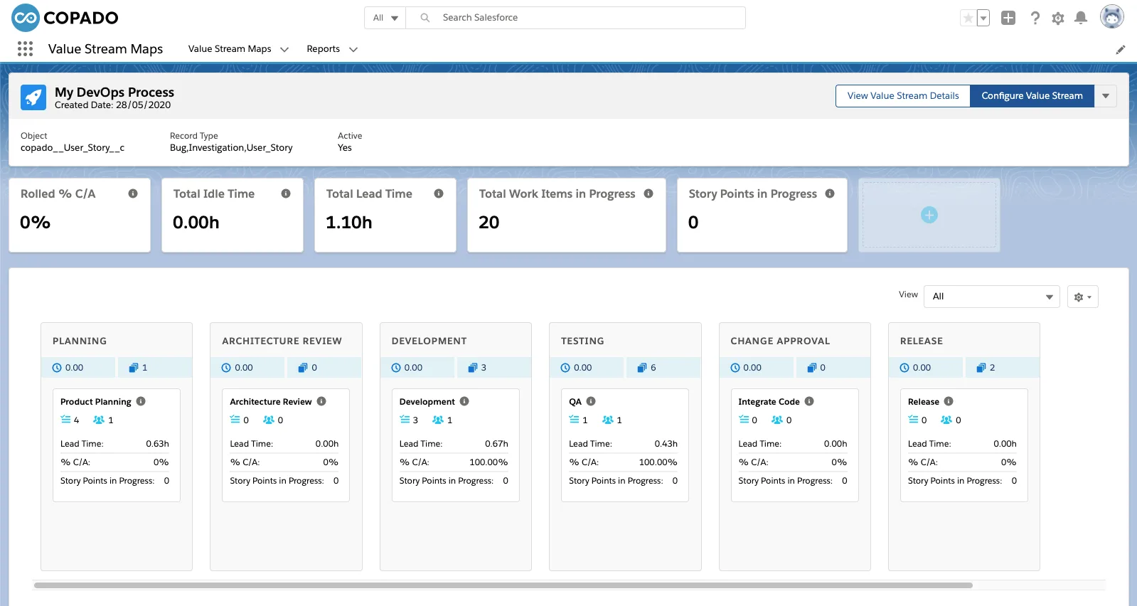The image size is (1137, 606).
Task: Click info icon next to Total Lead Time
Action: click(439, 193)
